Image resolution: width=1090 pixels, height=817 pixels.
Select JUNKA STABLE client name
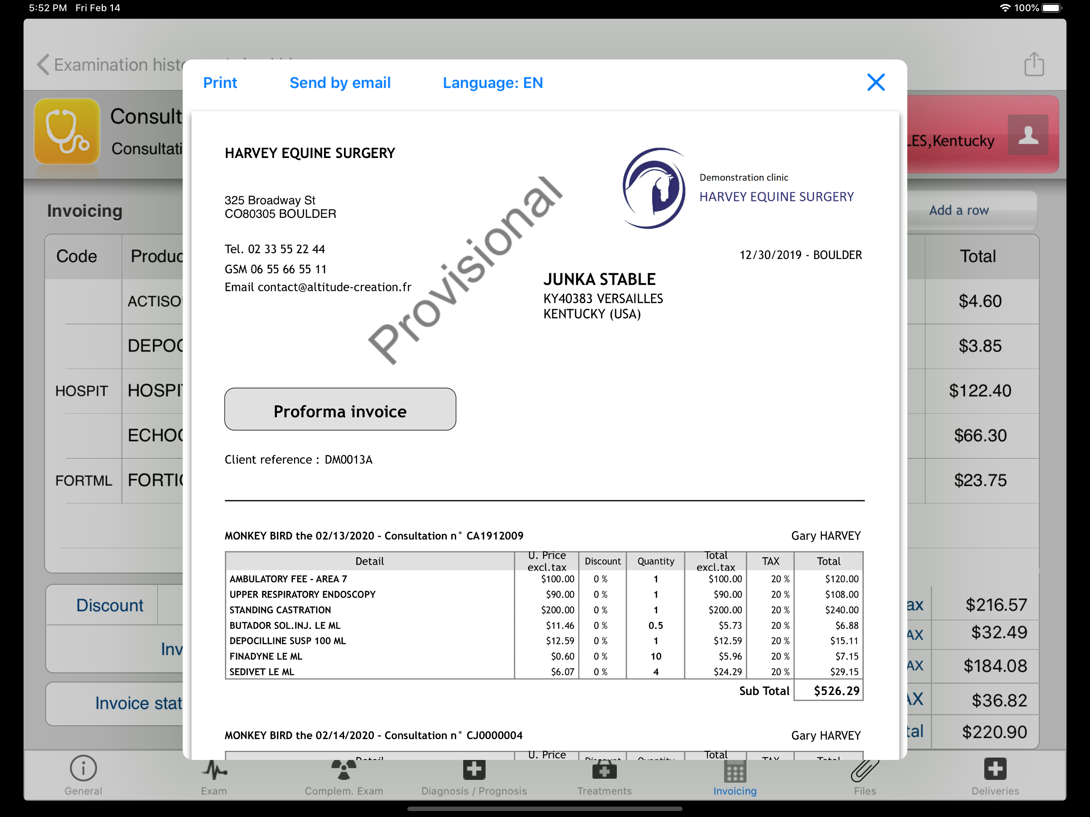pos(599,279)
